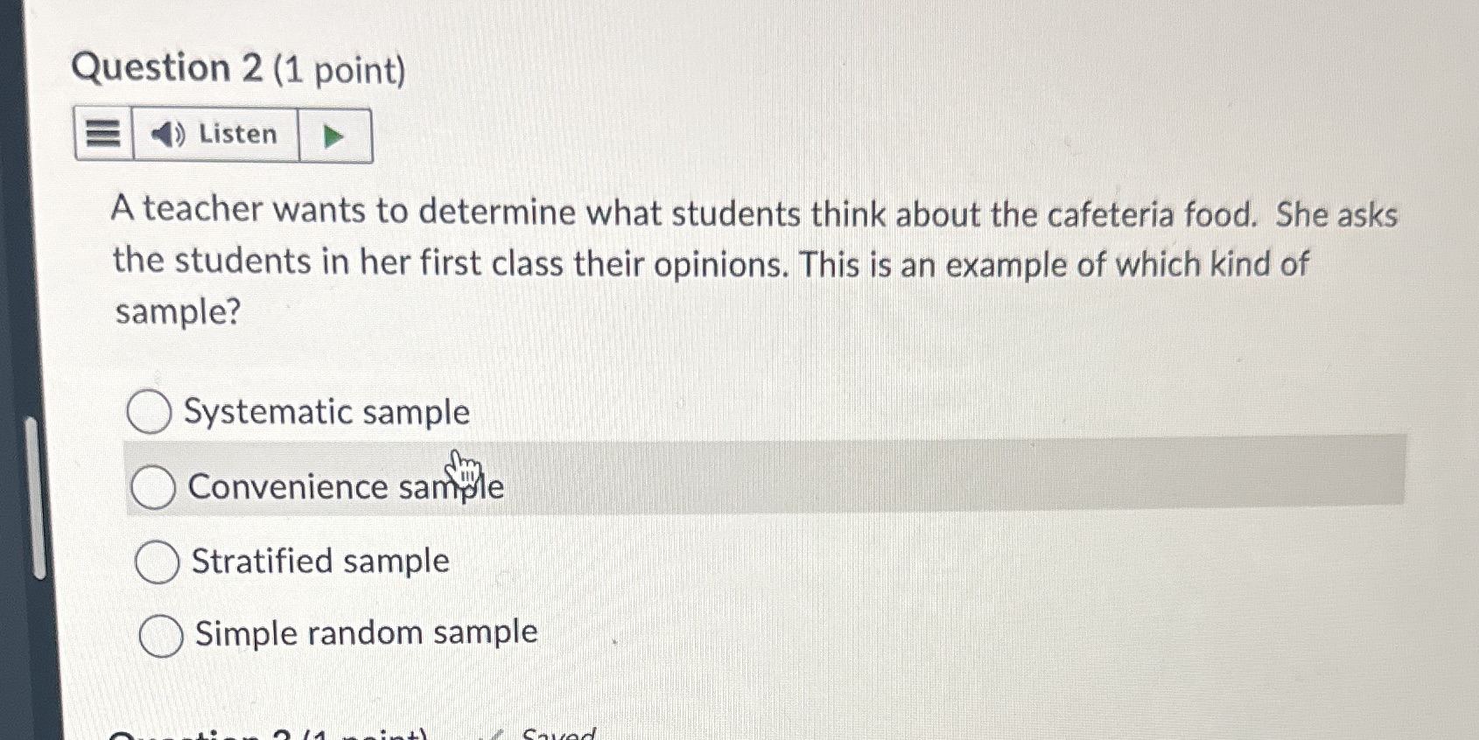
Task: Open the hamburger menu icon beside Listen
Action: [x=102, y=133]
